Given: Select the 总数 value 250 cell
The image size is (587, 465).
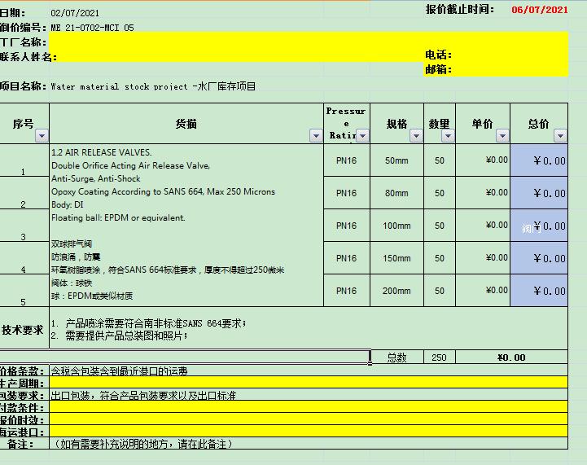Looking at the screenshot, I should [x=439, y=358].
